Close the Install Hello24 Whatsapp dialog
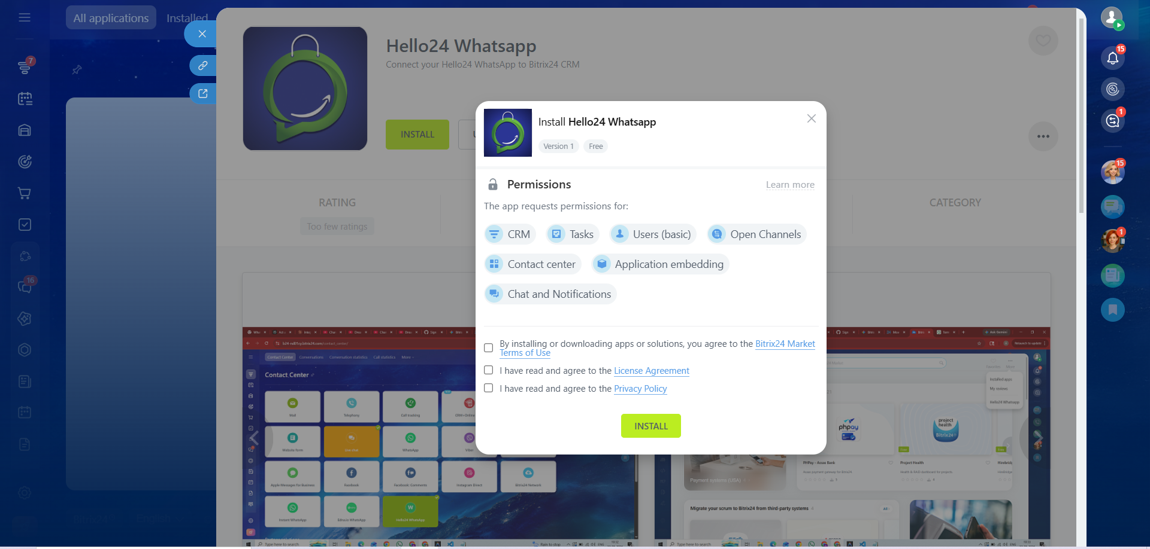1150x549 pixels. [812, 118]
